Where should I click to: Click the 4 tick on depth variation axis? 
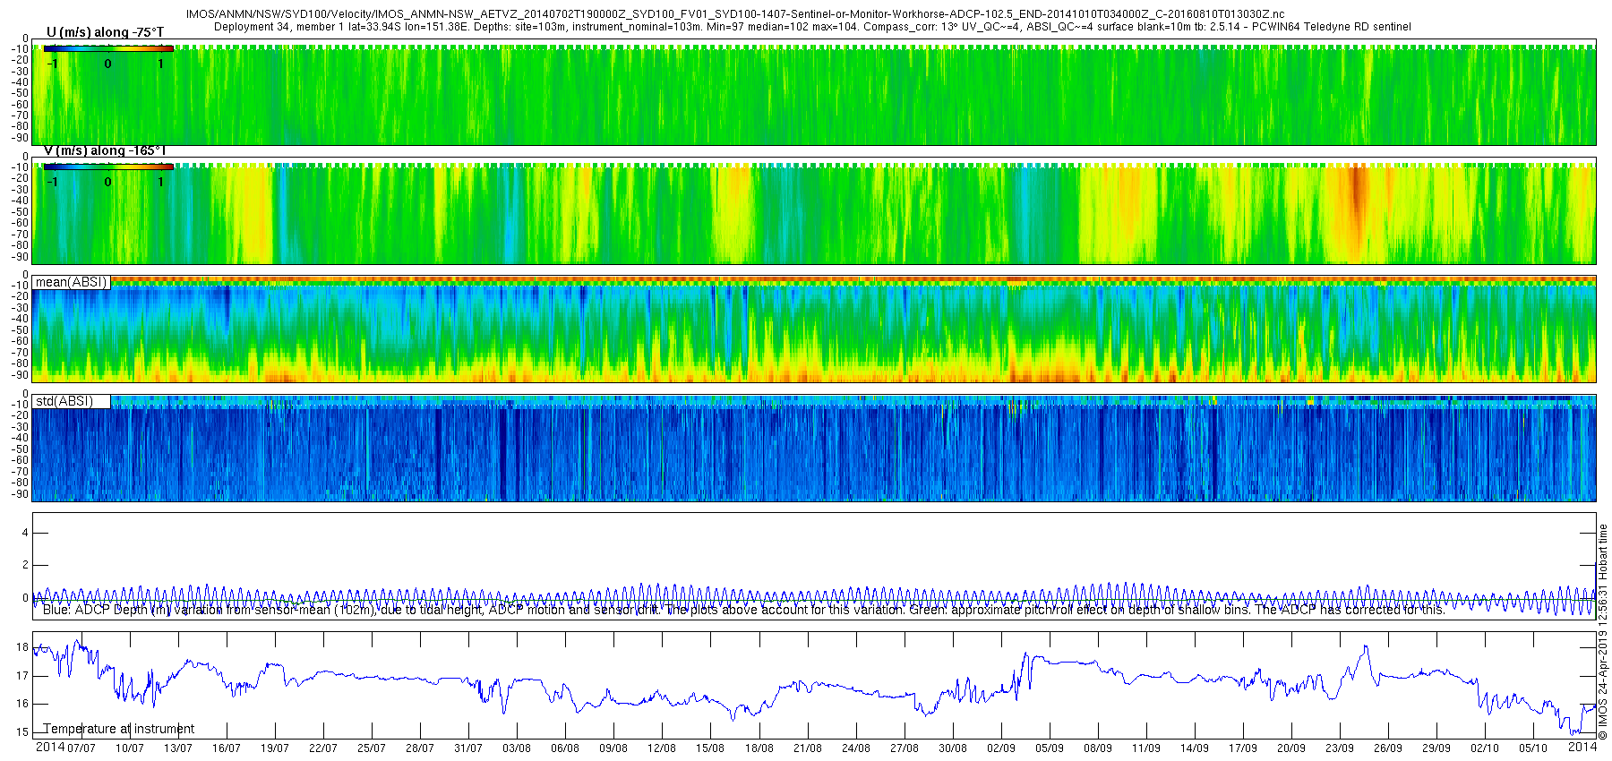click(x=25, y=534)
